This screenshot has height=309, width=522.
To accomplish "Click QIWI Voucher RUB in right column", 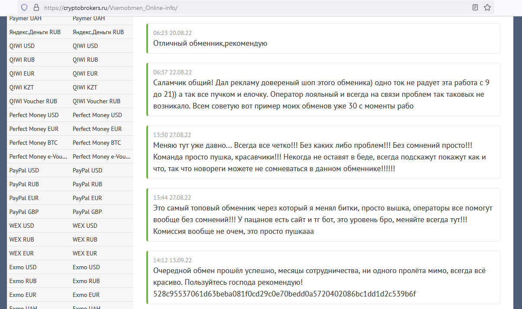I will tap(97, 101).
